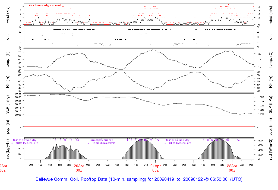Click the "10" tick on wind (kts) axis
This screenshot has width=278, height=190.
coord(20,7)
